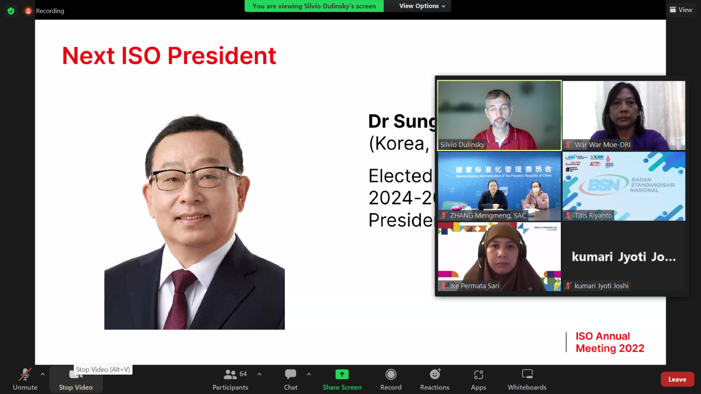Click ISO Annual Meeting 2022 footer text

click(x=610, y=342)
